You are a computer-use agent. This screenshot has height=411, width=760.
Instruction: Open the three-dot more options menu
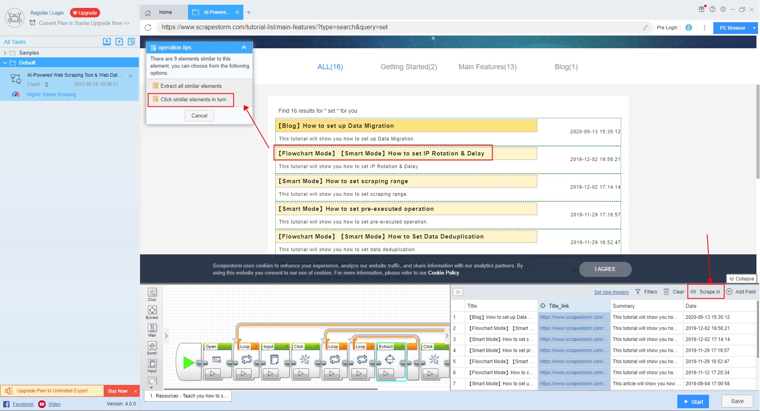[x=704, y=28]
